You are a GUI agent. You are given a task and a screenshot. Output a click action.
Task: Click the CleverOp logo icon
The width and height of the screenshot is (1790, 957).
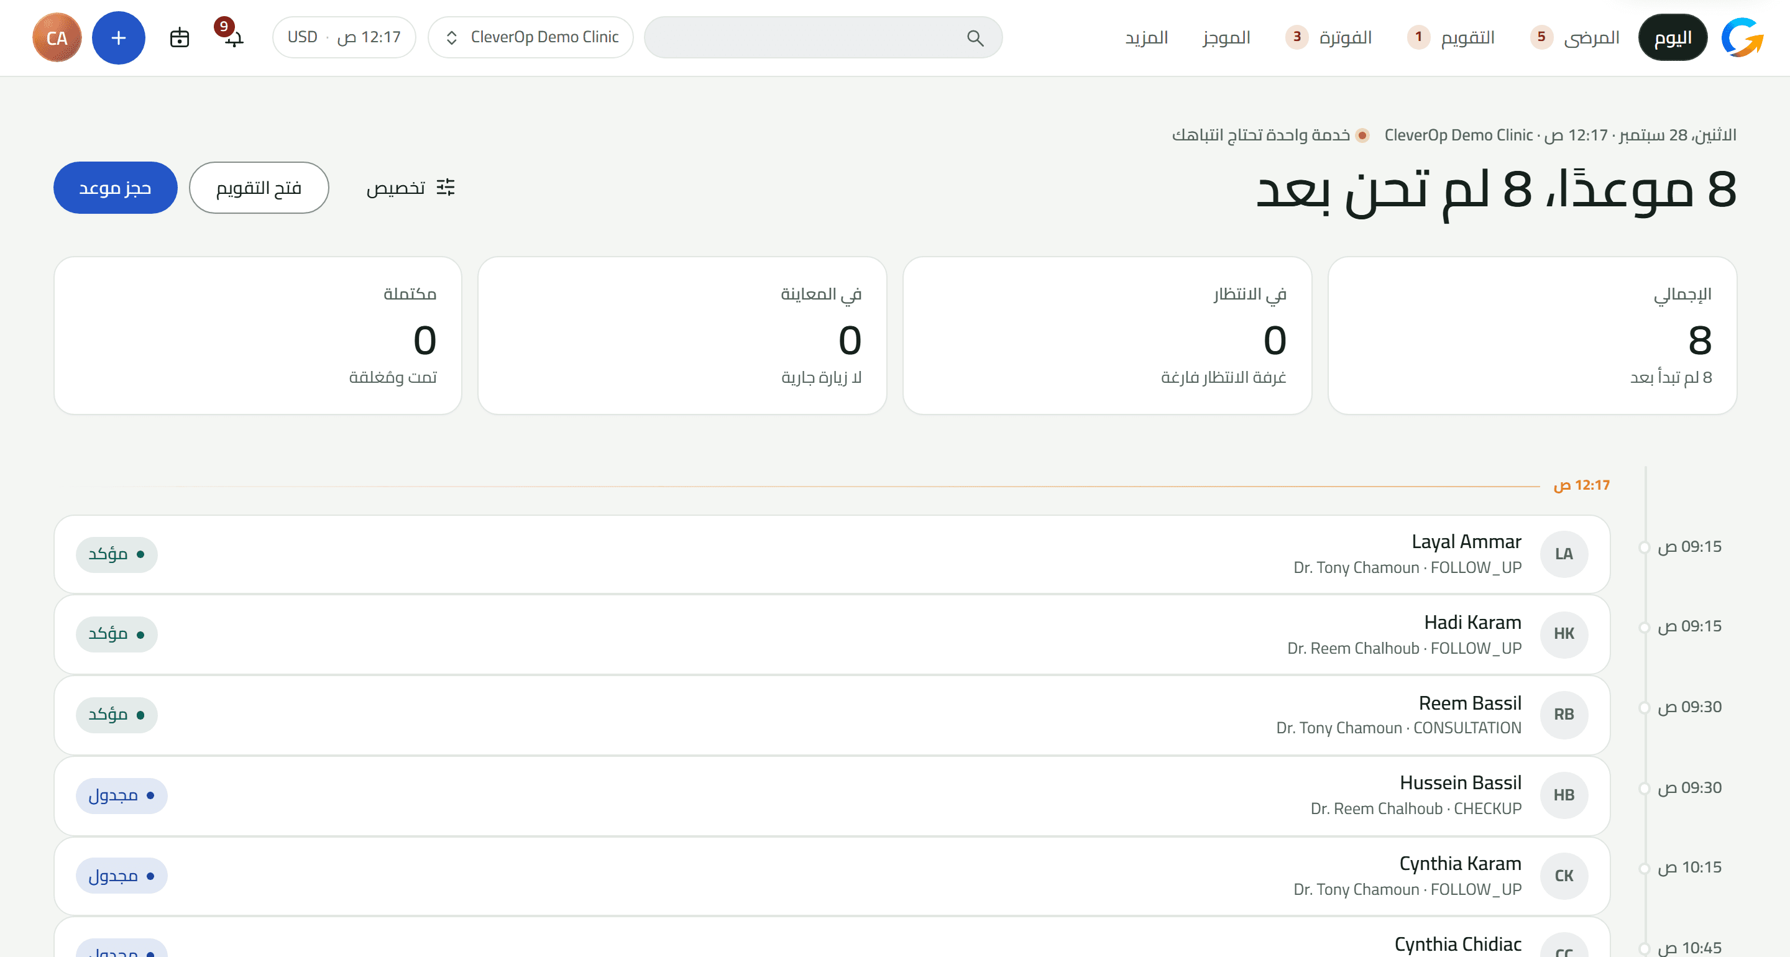click(x=1743, y=37)
